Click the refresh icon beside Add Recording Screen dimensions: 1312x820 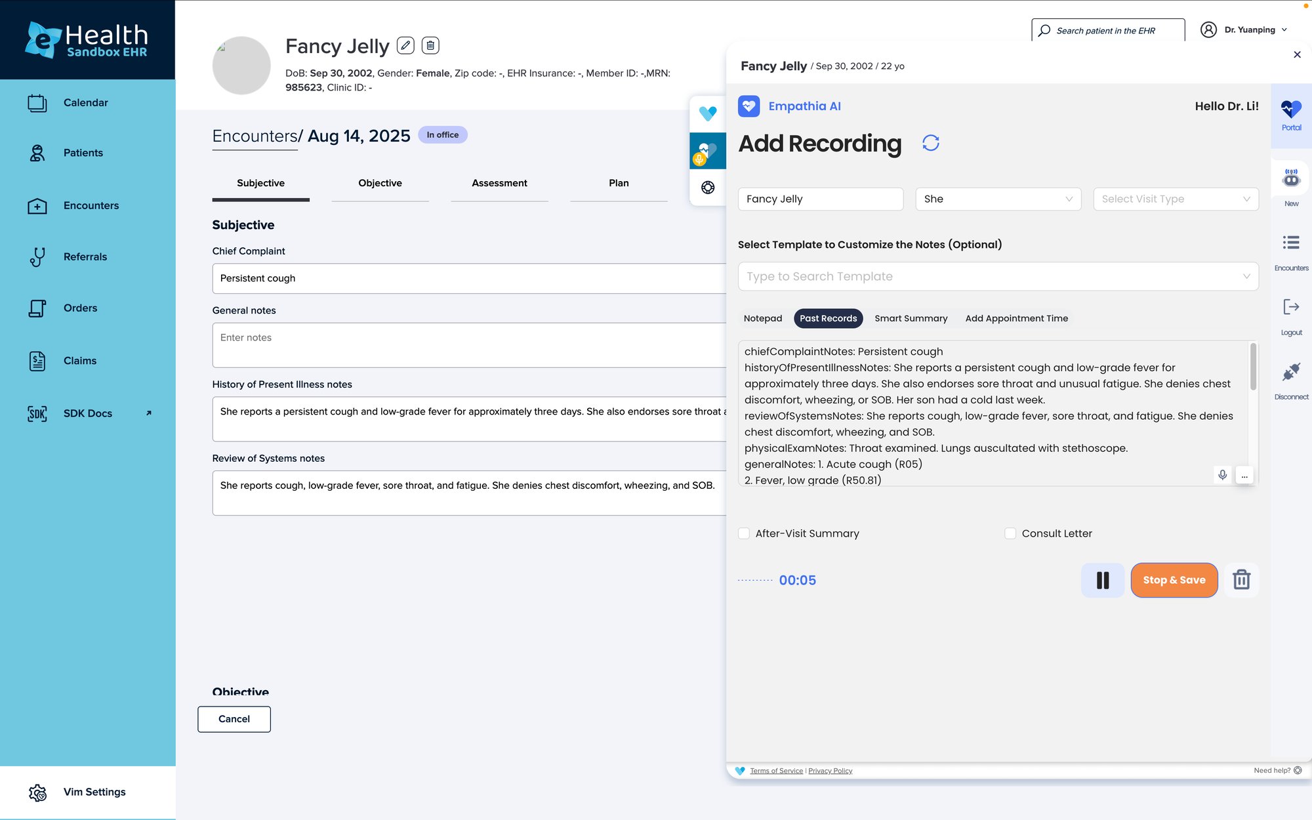click(930, 143)
